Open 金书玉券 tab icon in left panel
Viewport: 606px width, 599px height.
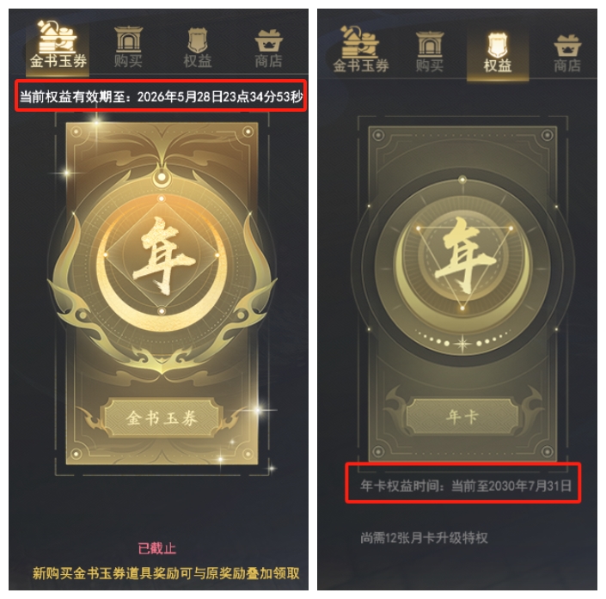58,36
